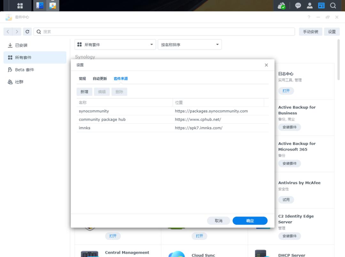
Task: Go back with the left arrow button
Action: (x=8, y=32)
